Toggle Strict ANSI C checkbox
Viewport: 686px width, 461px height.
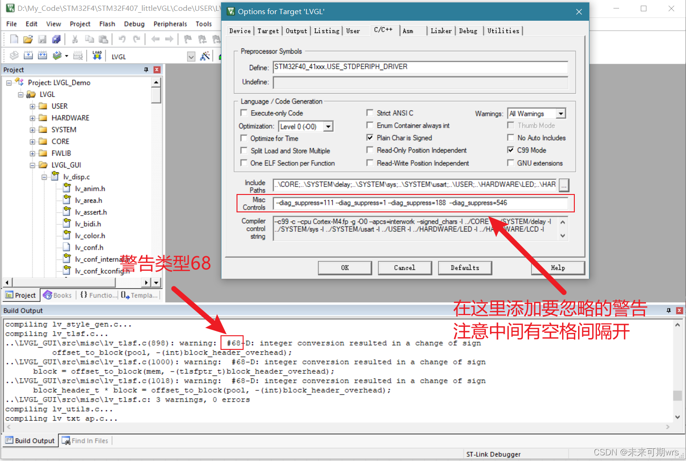click(x=370, y=113)
